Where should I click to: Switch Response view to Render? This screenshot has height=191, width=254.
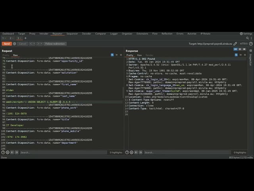(149, 55)
